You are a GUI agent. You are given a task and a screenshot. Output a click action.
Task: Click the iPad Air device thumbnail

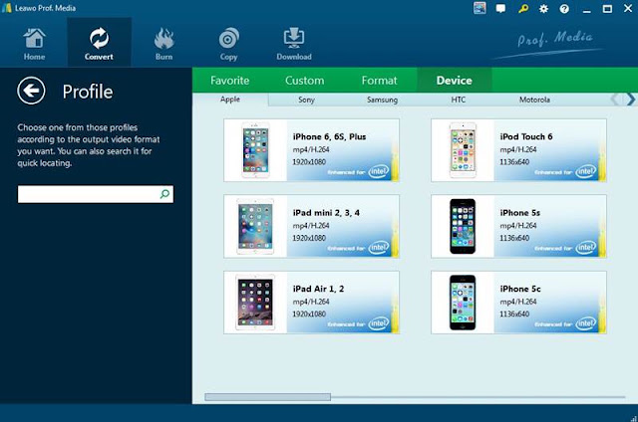click(255, 303)
